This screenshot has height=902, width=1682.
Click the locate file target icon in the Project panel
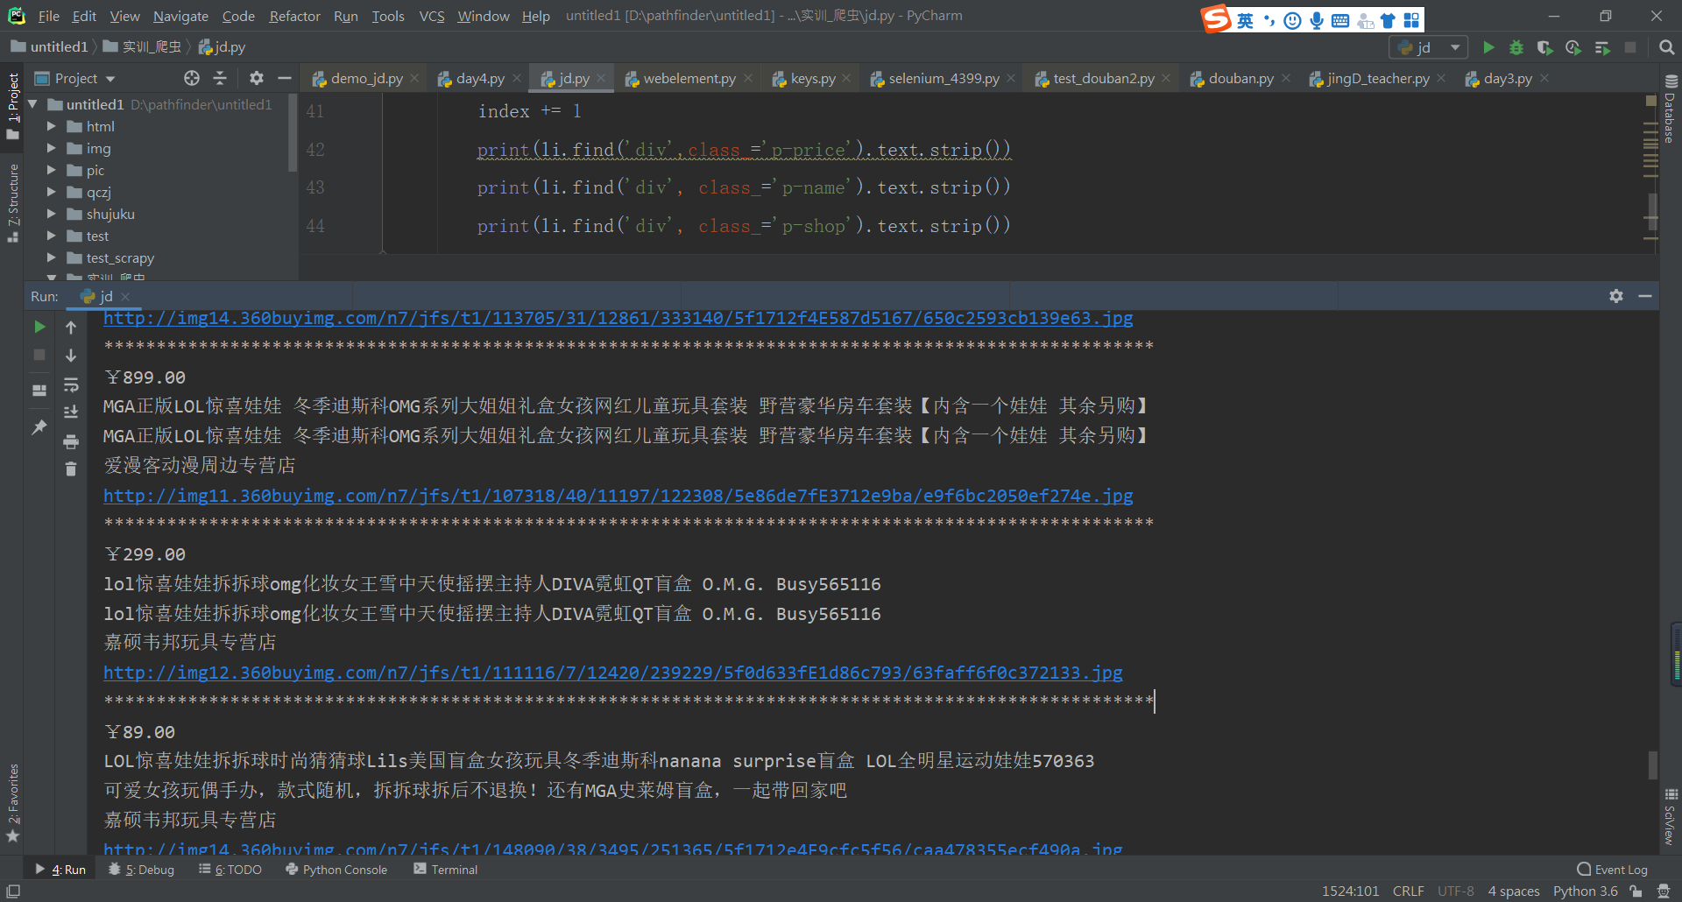[192, 78]
